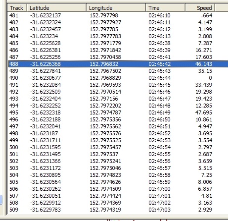
Task: Select the row timed 02:47:00
Action: [118, 189]
